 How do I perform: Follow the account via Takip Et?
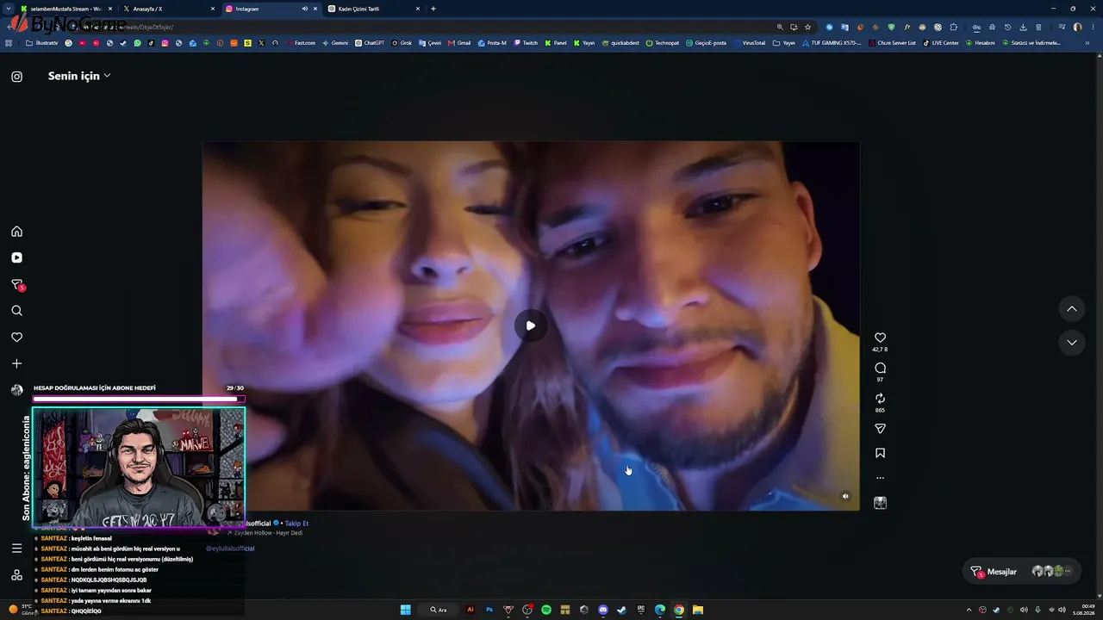coord(296,524)
